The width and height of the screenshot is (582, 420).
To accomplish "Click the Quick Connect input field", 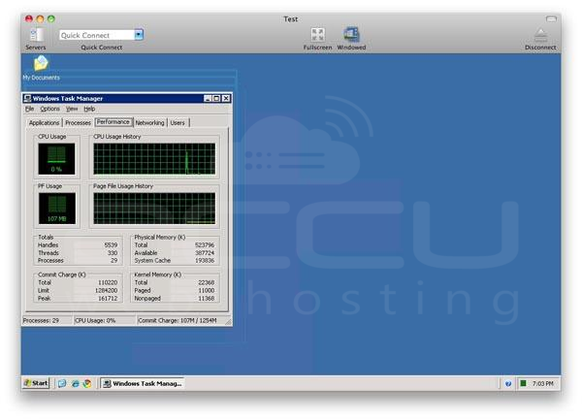I will (96, 35).
